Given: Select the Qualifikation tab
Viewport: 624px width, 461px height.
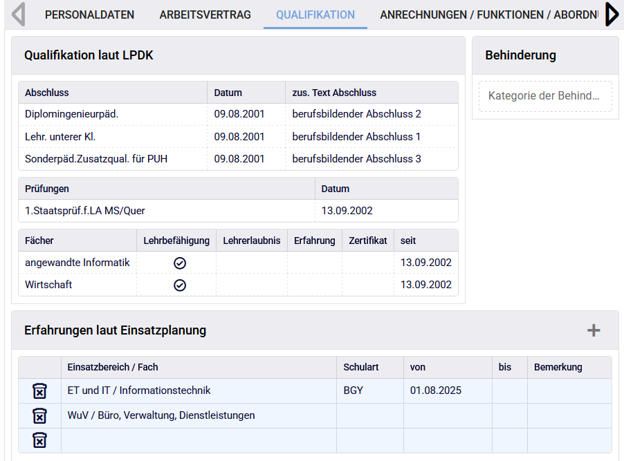Looking at the screenshot, I should [315, 15].
